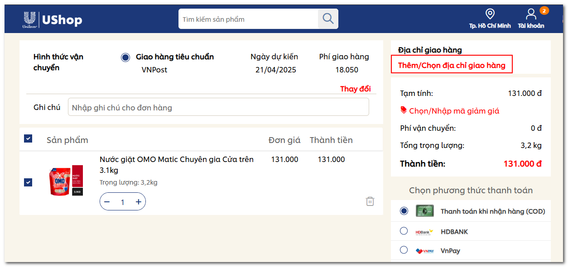Select Thanh toán khi nhận hàng (COD) radio
This screenshot has width=568, height=267.
[404, 211]
